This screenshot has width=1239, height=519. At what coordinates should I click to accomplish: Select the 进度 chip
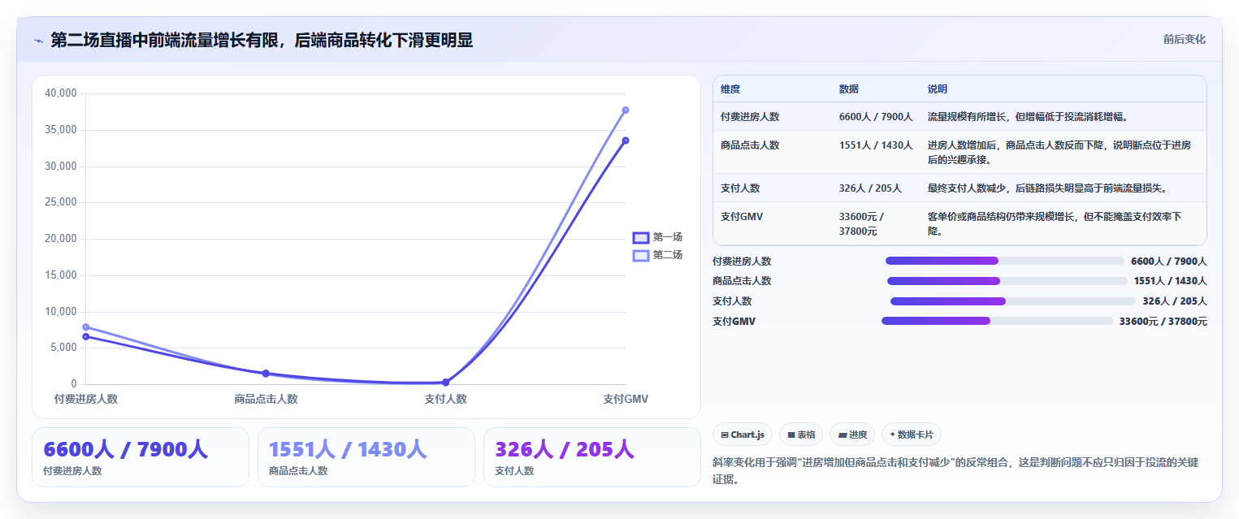(x=852, y=435)
